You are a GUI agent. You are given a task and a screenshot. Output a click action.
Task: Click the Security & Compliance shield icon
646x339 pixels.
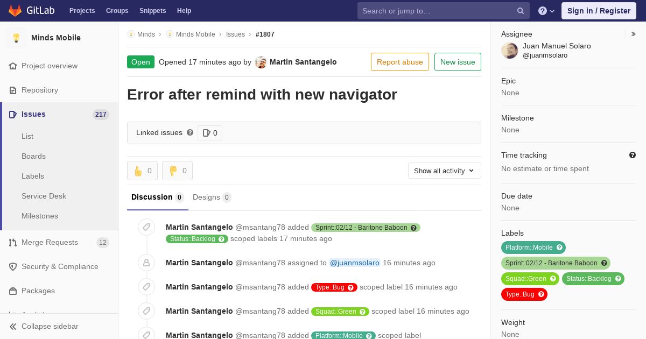click(x=13, y=266)
